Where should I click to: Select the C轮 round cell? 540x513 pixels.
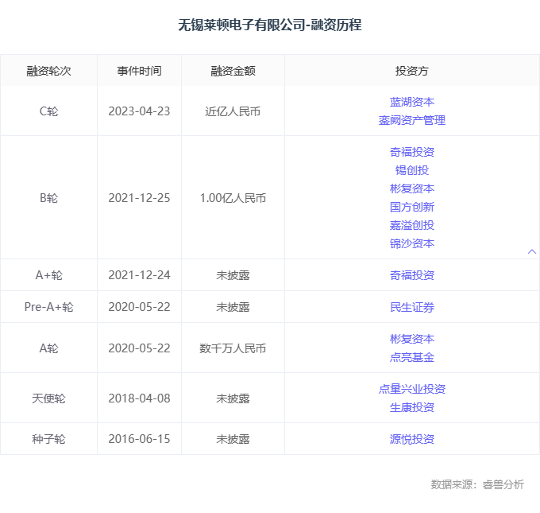click(49, 111)
